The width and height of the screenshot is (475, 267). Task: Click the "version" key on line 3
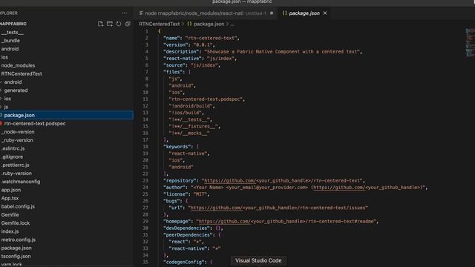175,44
